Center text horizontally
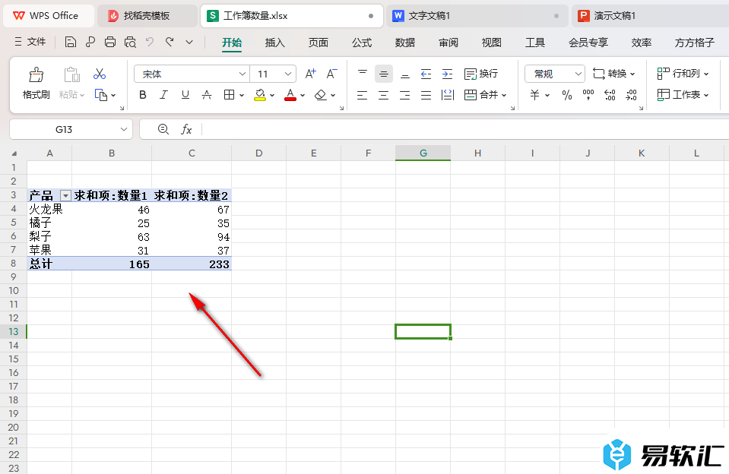 [384, 95]
